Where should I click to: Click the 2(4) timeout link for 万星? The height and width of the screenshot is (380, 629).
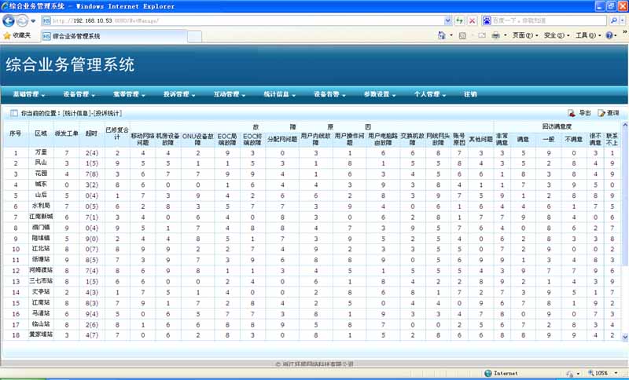pos(91,152)
